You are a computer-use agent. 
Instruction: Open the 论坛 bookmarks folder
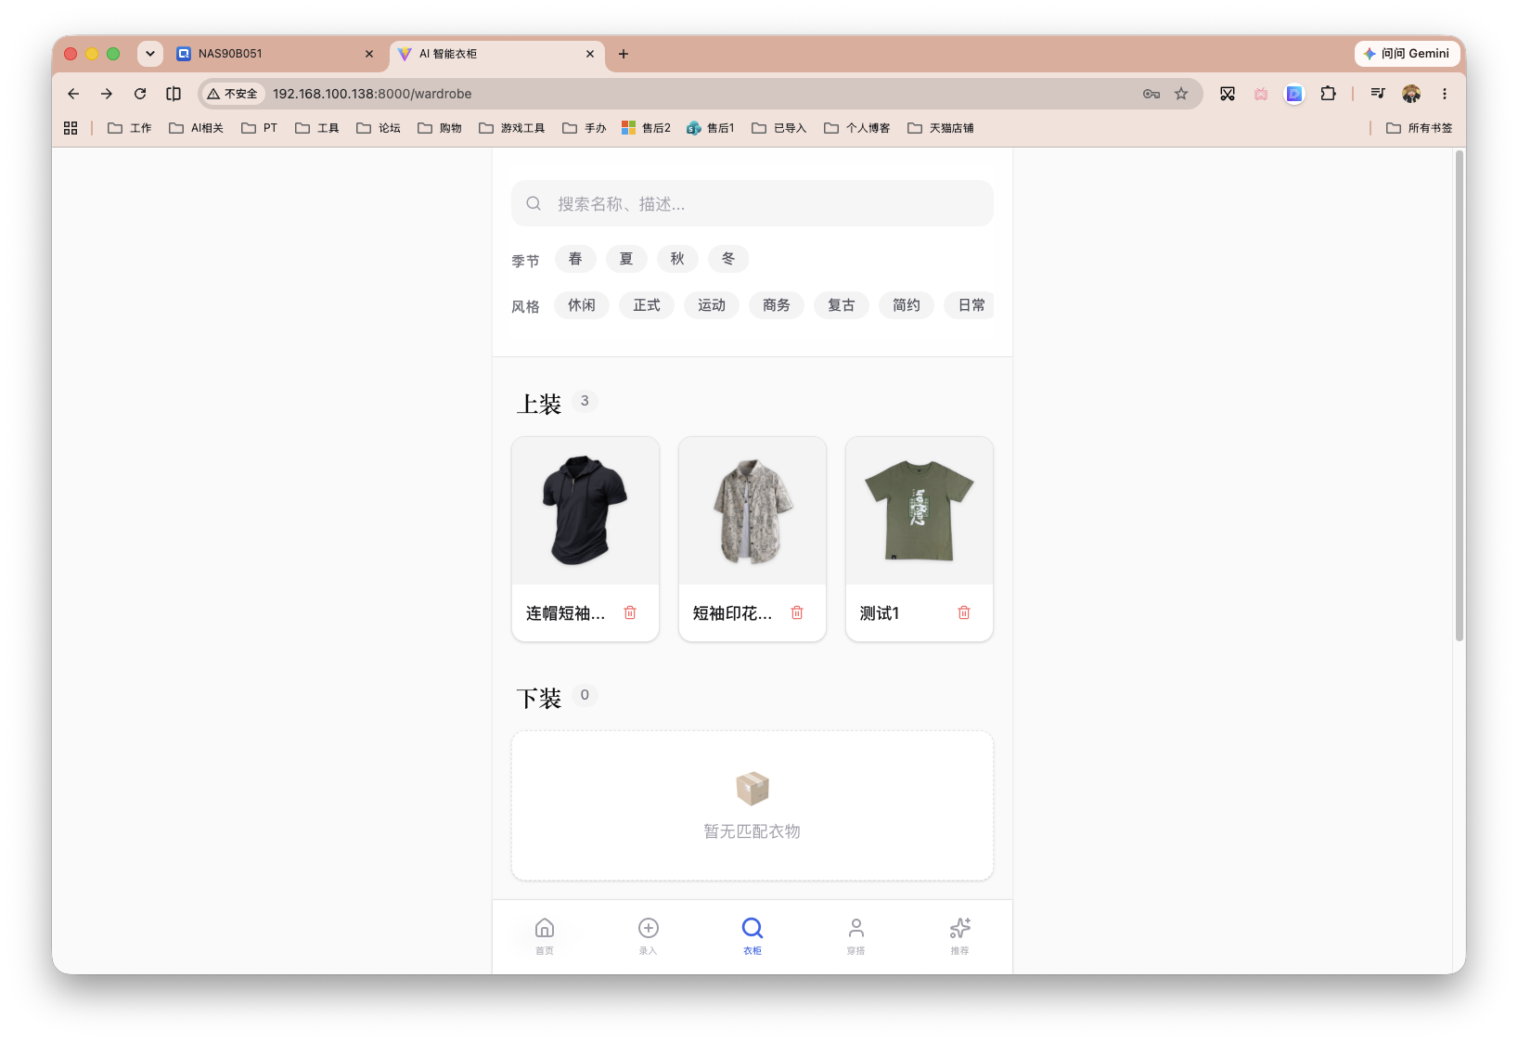pyautogui.click(x=379, y=128)
